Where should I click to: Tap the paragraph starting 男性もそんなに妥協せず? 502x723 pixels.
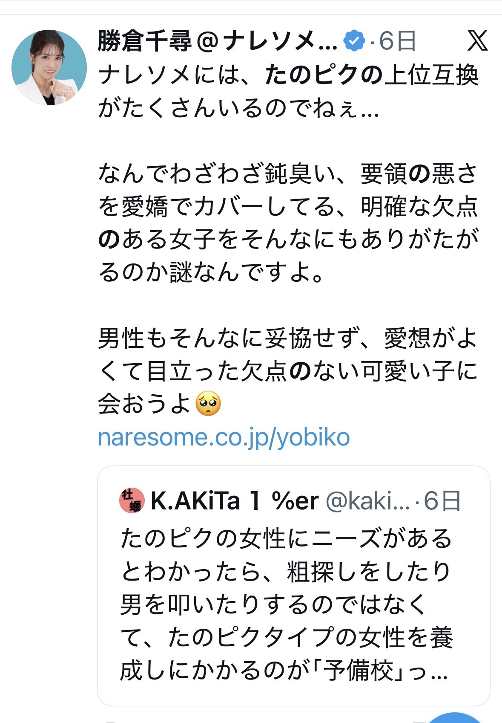[x=288, y=371]
